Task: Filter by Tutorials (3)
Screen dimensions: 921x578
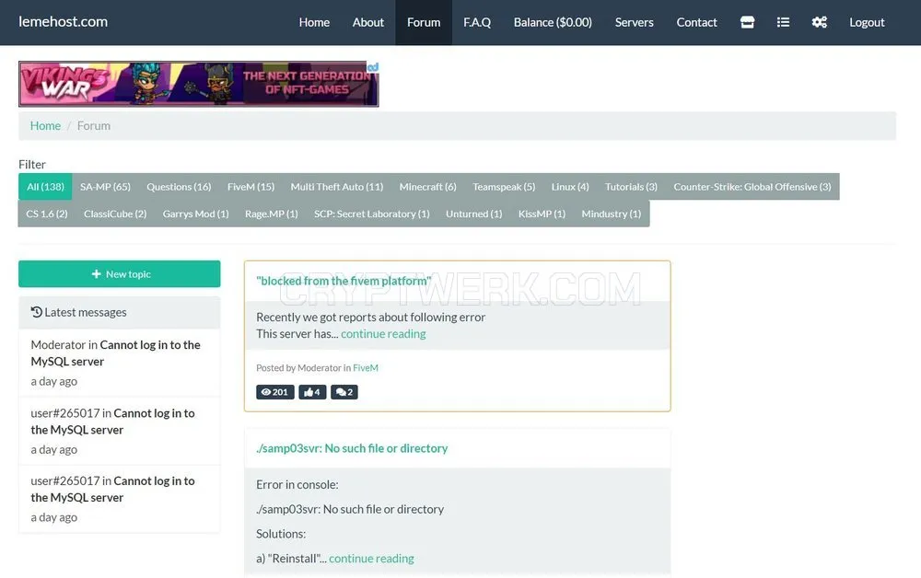Action: pos(631,187)
